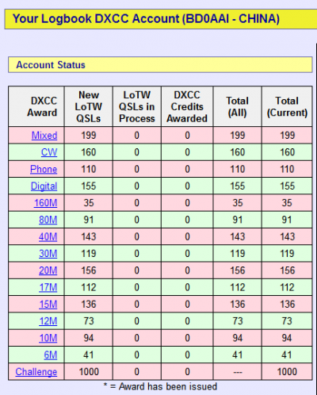Click the New LoTW QSLs column header
This screenshot has height=395, width=317.
[89, 106]
